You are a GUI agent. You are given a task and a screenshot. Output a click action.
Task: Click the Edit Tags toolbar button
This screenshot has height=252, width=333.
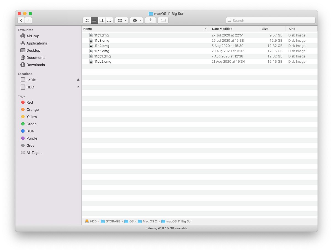[x=163, y=20]
